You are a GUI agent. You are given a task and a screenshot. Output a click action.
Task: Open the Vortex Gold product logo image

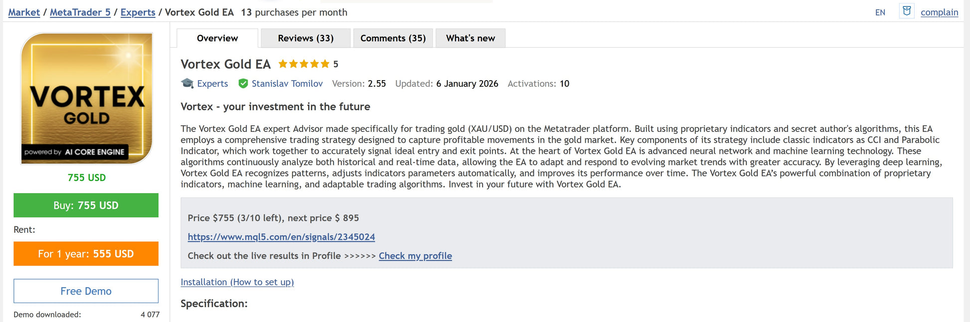click(x=86, y=98)
